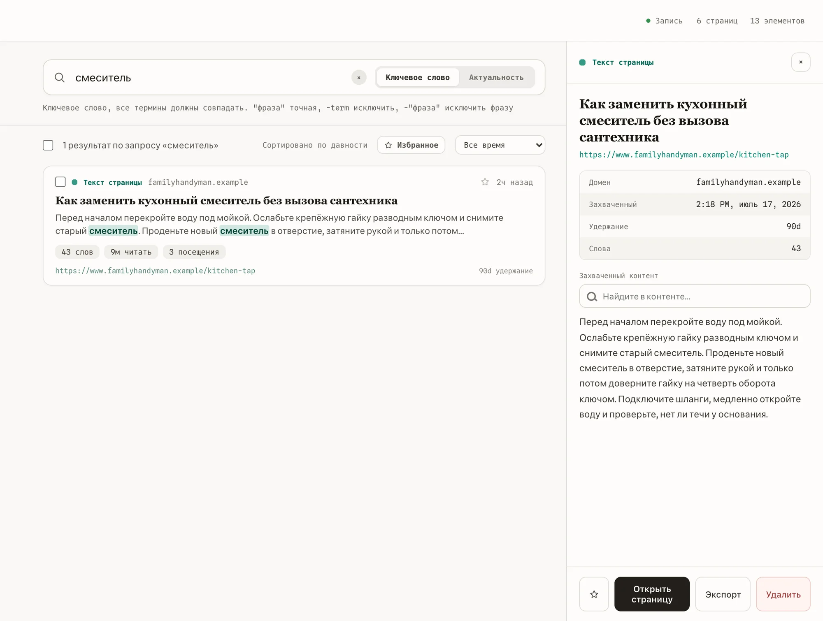Click the '43 слов' tag on result card
This screenshot has height=621, width=823.
77,252
